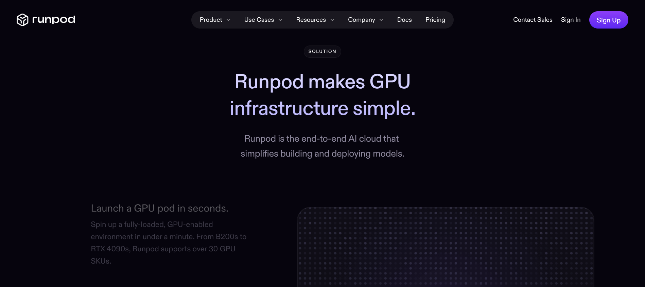Select the 'Launch a GPU pod in seconds' heading
The height and width of the screenshot is (287, 645).
tap(159, 208)
